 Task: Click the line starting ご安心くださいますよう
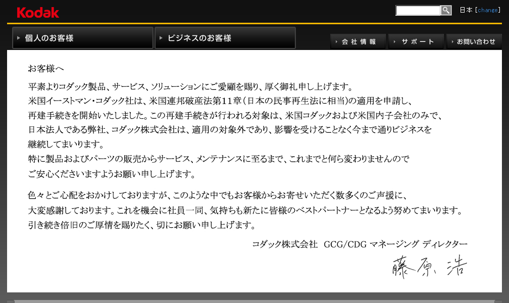(x=112, y=174)
